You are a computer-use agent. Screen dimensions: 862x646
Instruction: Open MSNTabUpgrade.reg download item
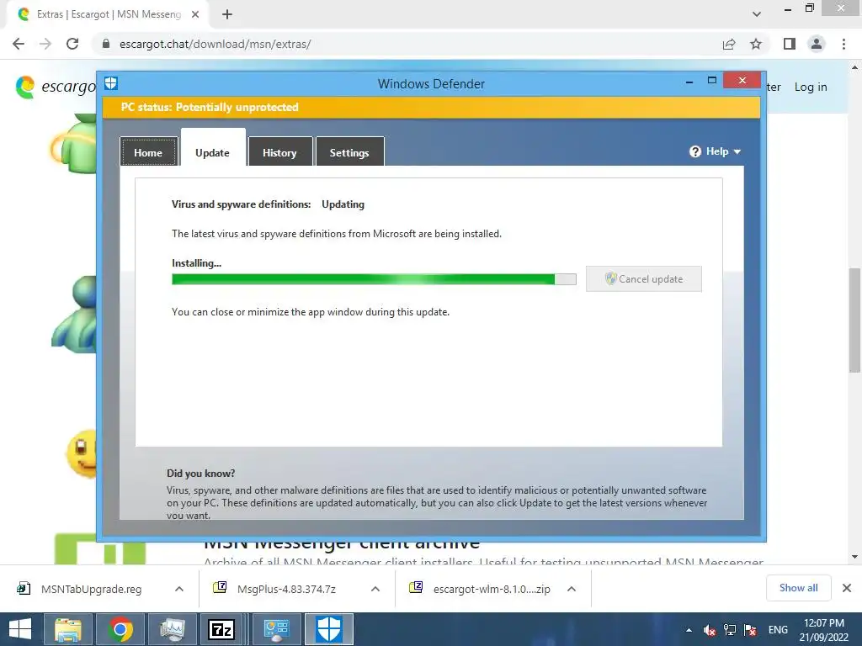[x=91, y=589]
